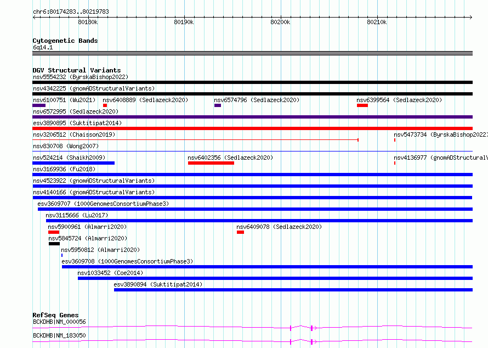Screen dimensions: 488x348
Task: Click the BCKDHB|NM_183050 gene label
Action: (x=59, y=335)
